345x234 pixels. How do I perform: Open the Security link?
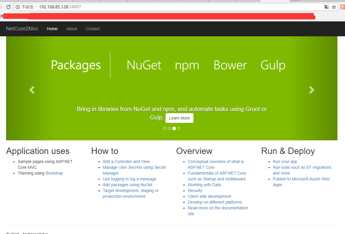[195, 191]
